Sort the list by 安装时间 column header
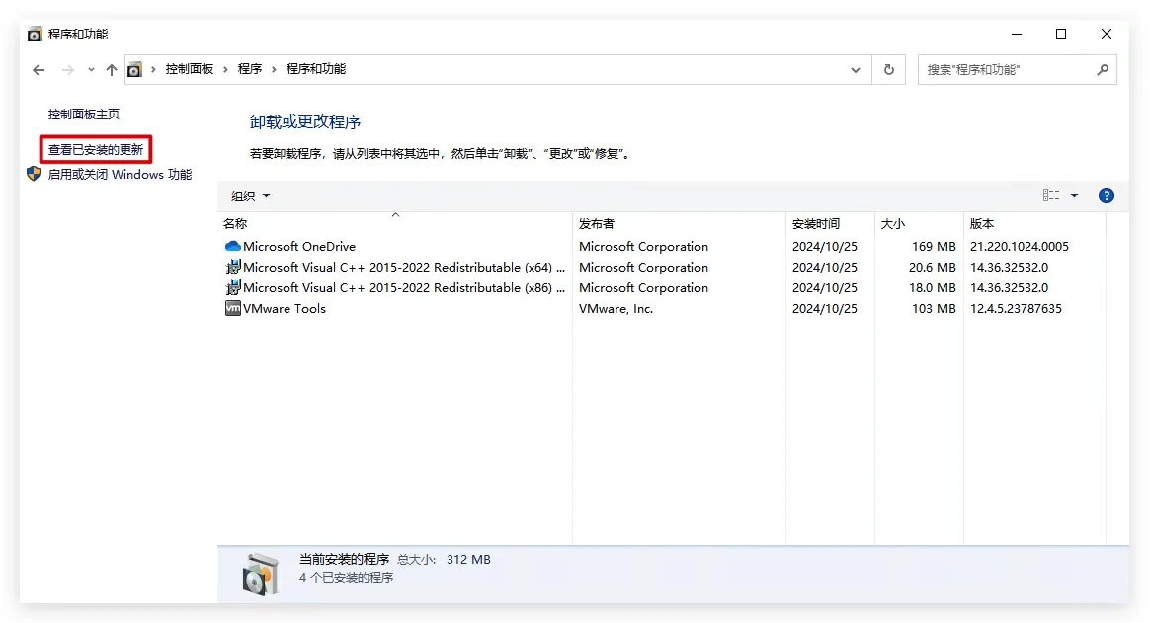The image size is (1149, 623). coord(816,224)
